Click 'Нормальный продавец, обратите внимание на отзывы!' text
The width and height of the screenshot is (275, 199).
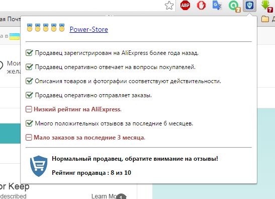pyautogui.click(x=135, y=159)
